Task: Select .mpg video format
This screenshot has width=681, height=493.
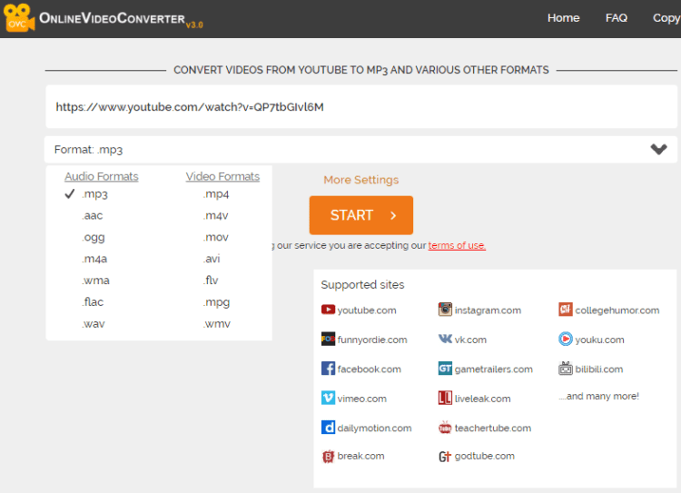Action: 216,302
